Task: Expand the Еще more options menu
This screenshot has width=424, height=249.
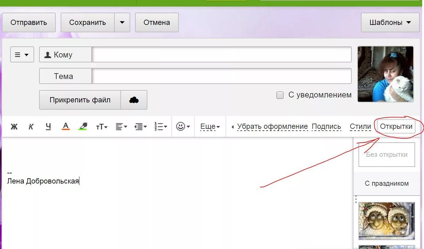Action: pyautogui.click(x=210, y=126)
